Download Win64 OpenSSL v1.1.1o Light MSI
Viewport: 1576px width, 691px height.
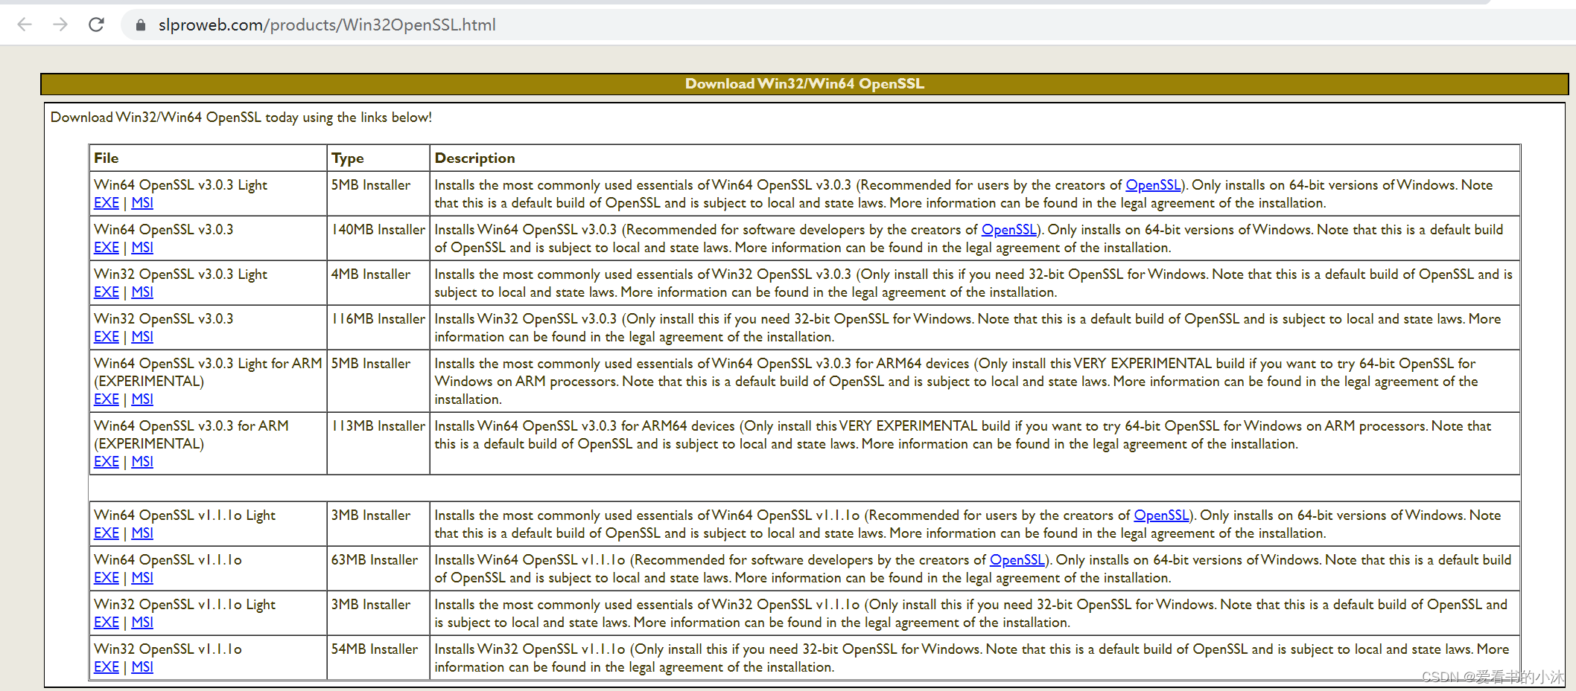[x=142, y=533]
